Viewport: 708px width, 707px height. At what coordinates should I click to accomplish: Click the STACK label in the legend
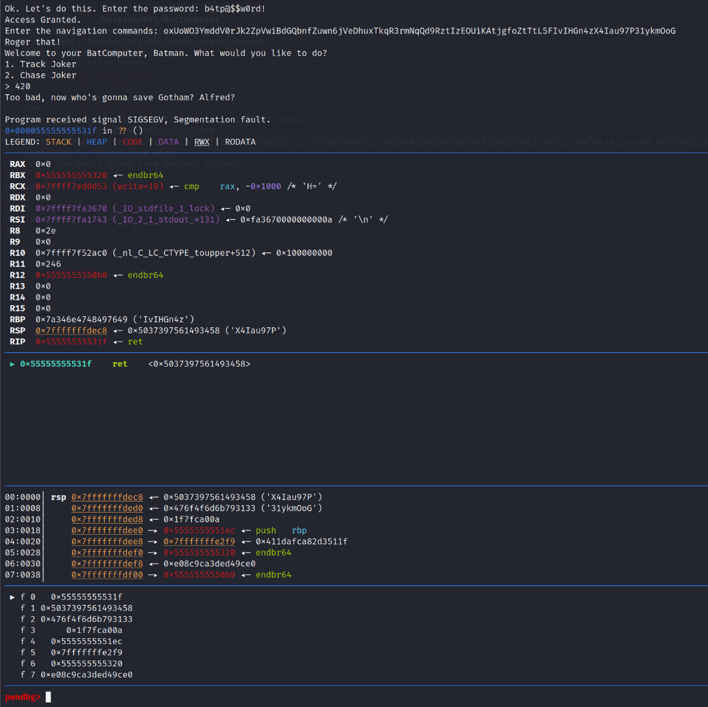tap(58, 141)
